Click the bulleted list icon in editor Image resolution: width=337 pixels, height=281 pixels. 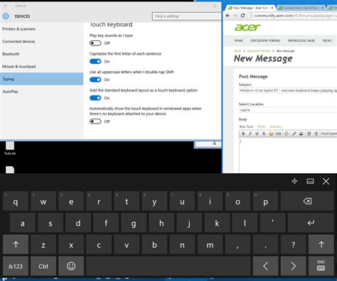pos(316,133)
